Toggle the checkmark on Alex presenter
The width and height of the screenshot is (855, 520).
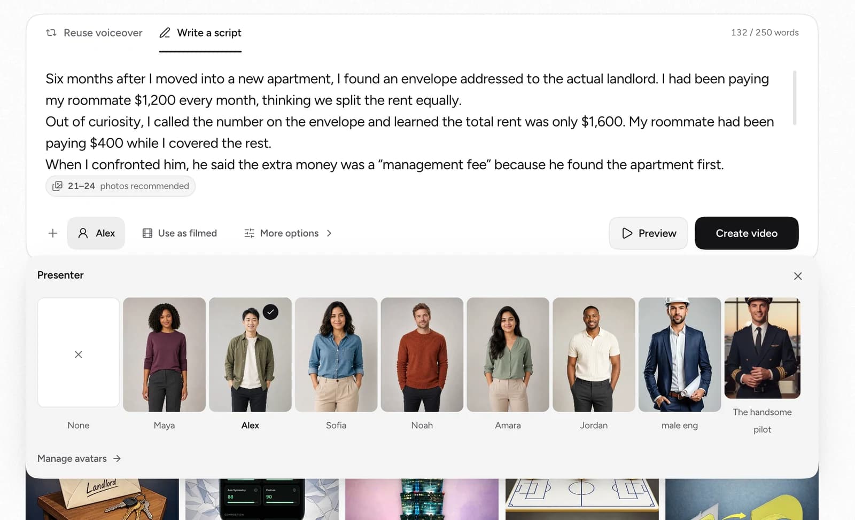pyautogui.click(x=271, y=312)
